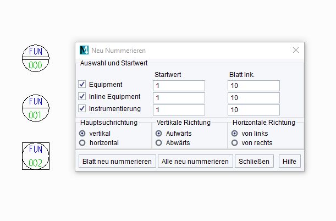Select Abwärts vertical direction

158,143
